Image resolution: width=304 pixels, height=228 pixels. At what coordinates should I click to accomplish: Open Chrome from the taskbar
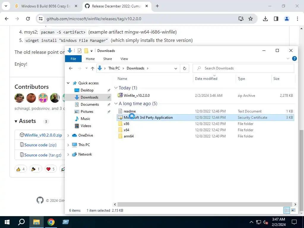point(51,222)
